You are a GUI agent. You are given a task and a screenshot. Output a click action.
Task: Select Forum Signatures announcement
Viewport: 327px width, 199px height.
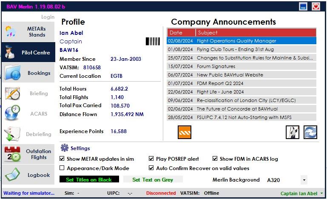242,66
